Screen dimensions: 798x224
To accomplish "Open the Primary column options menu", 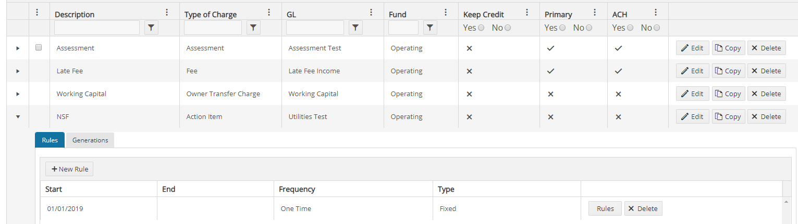I will point(595,13).
